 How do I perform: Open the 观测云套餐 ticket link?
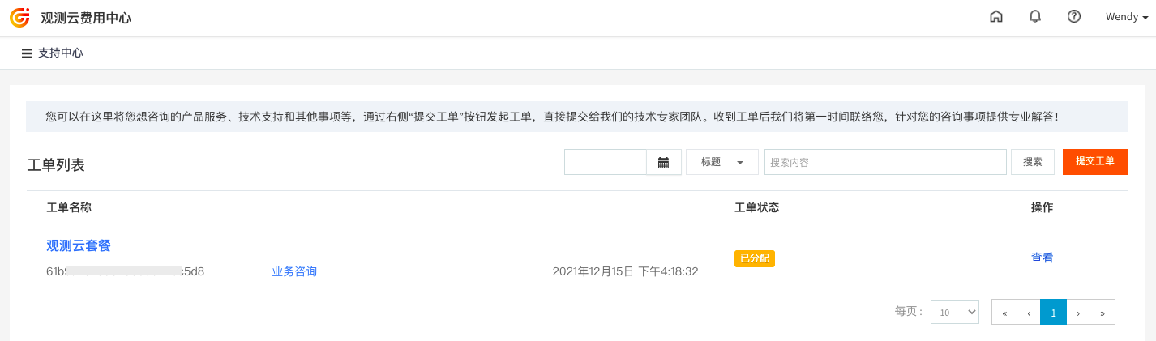[79, 245]
